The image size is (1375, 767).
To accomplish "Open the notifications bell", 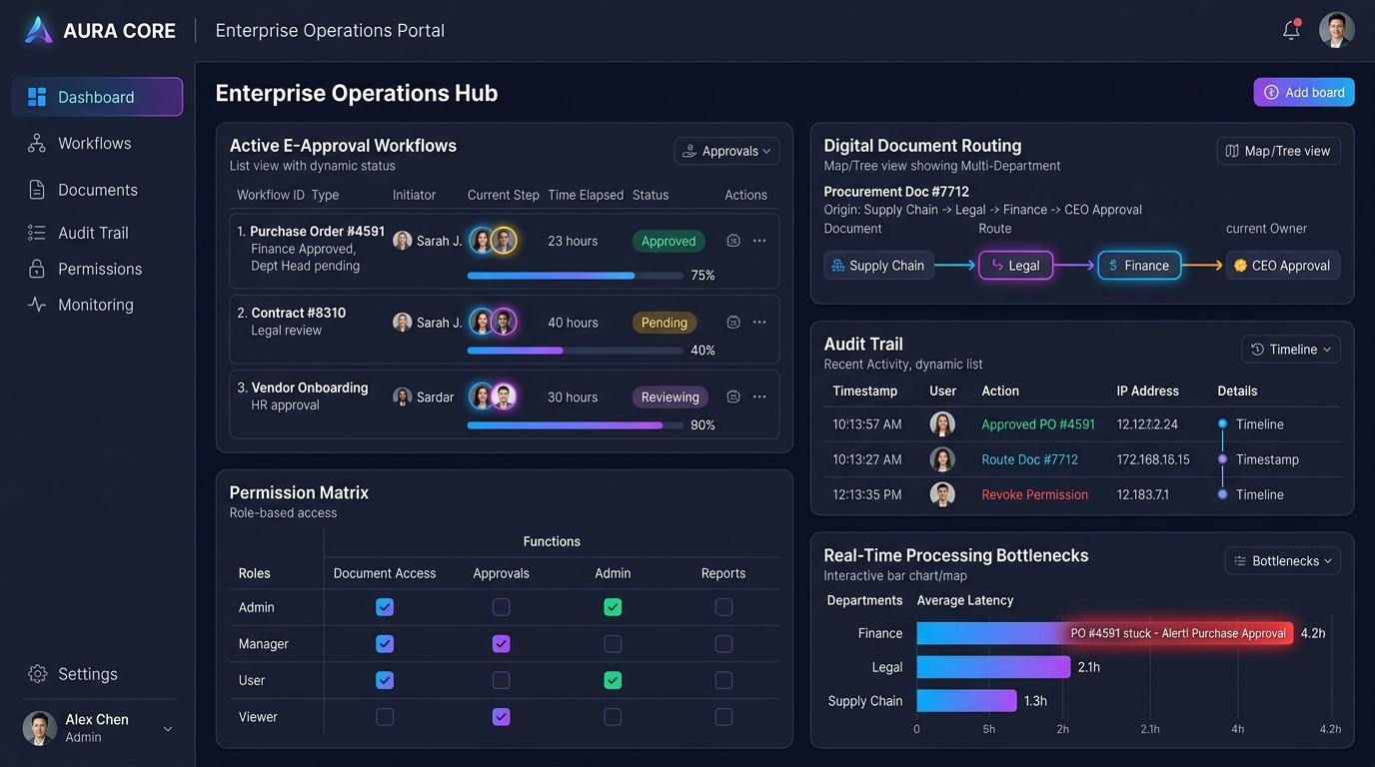I will [1291, 30].
